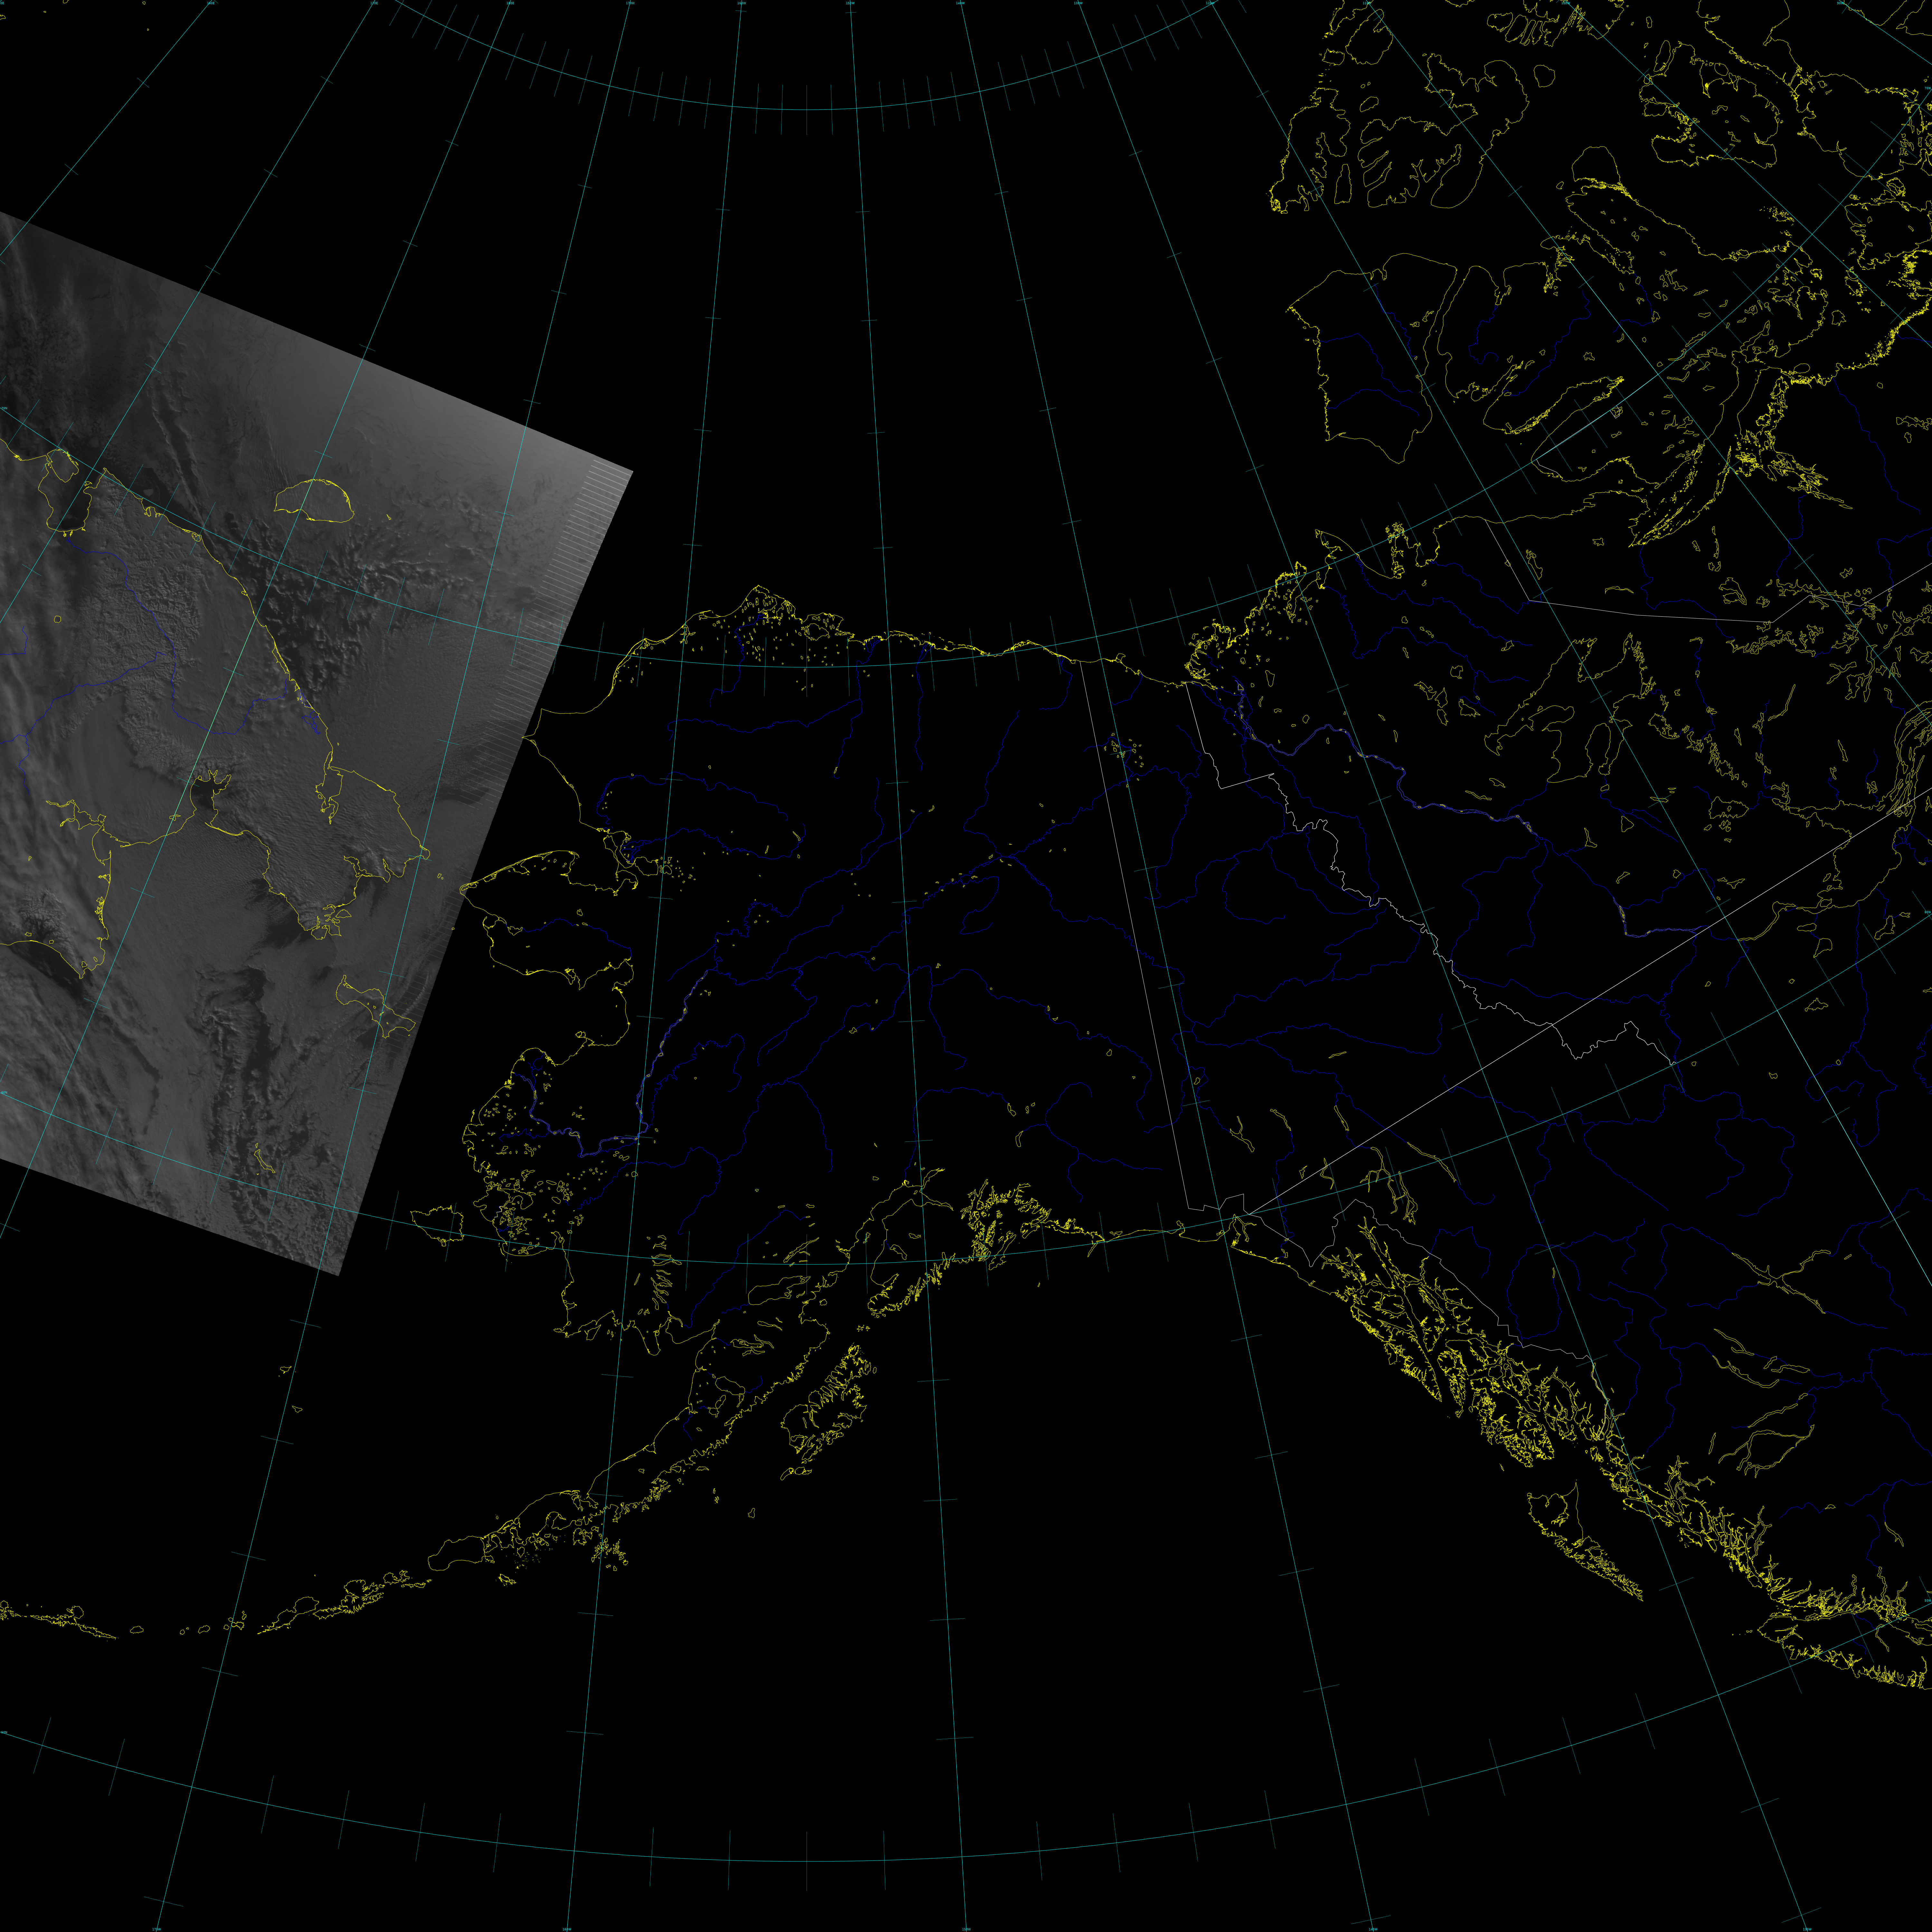Click the 180E longitude label
Image resolution: width=1932 pixels, height=1932 pixels.
click(x=510, y=3)
